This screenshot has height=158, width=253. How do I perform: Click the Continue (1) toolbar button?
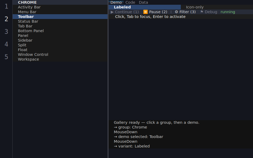tap(125, 12)
